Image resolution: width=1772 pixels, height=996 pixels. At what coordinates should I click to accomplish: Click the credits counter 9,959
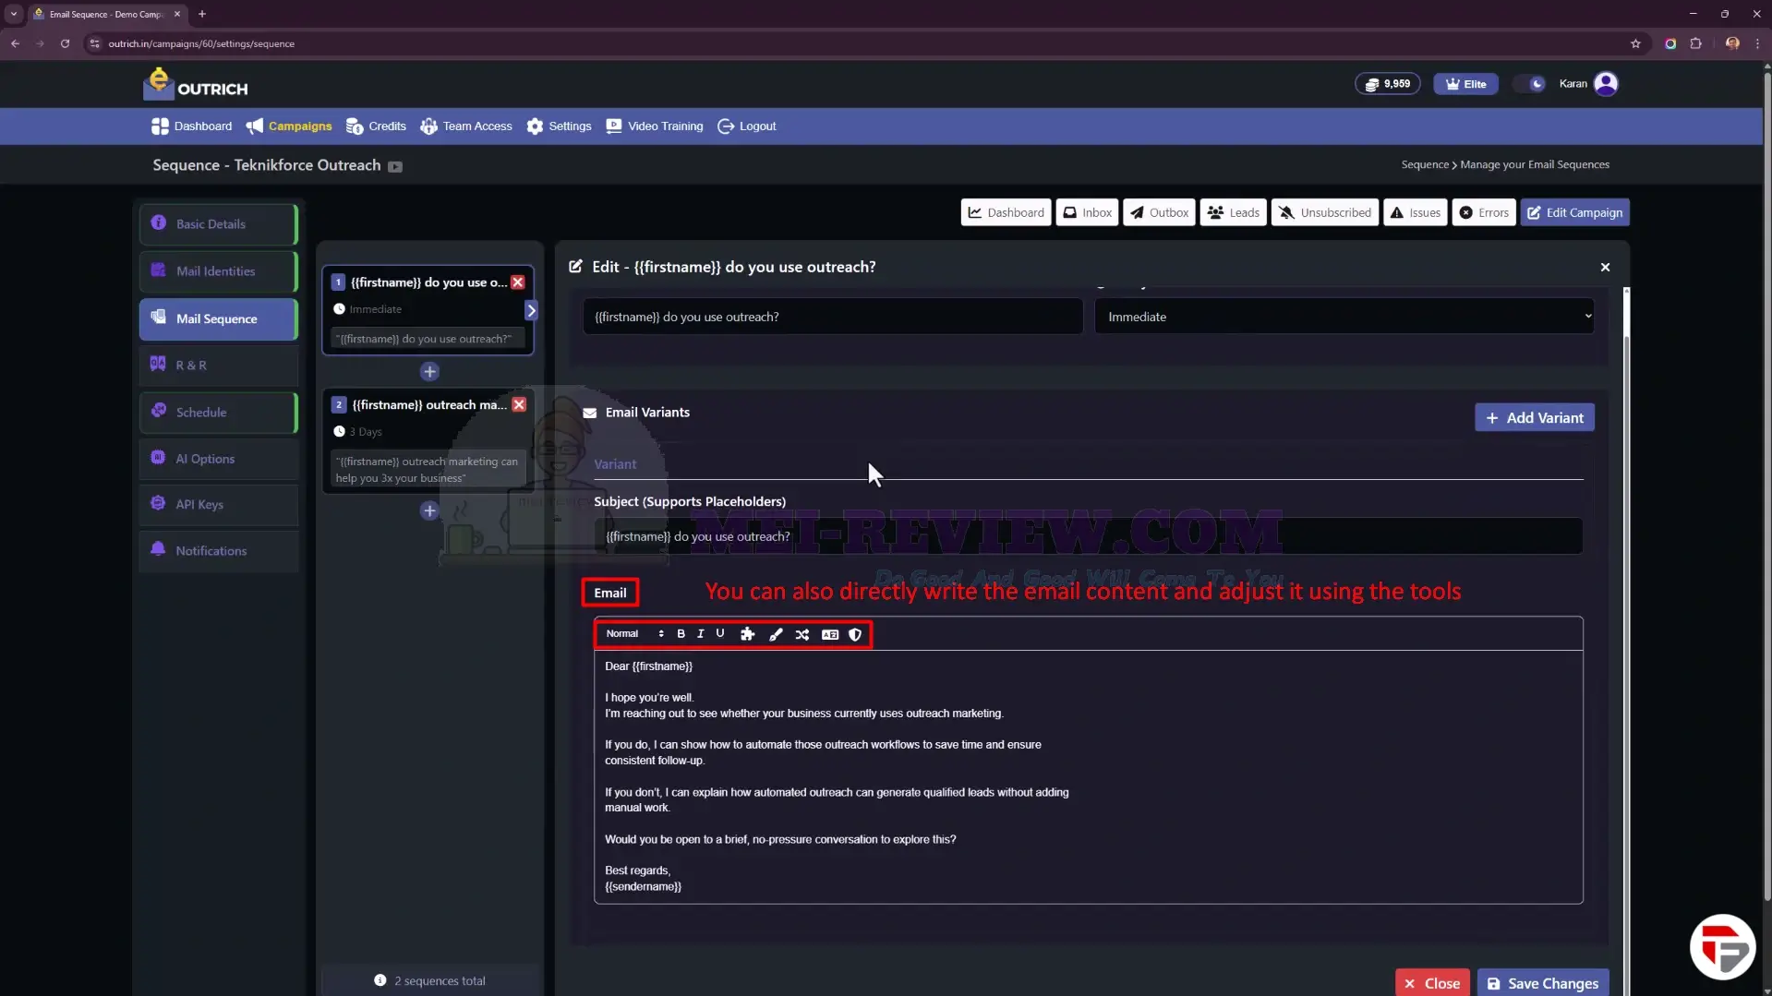tap(1388, 84)
